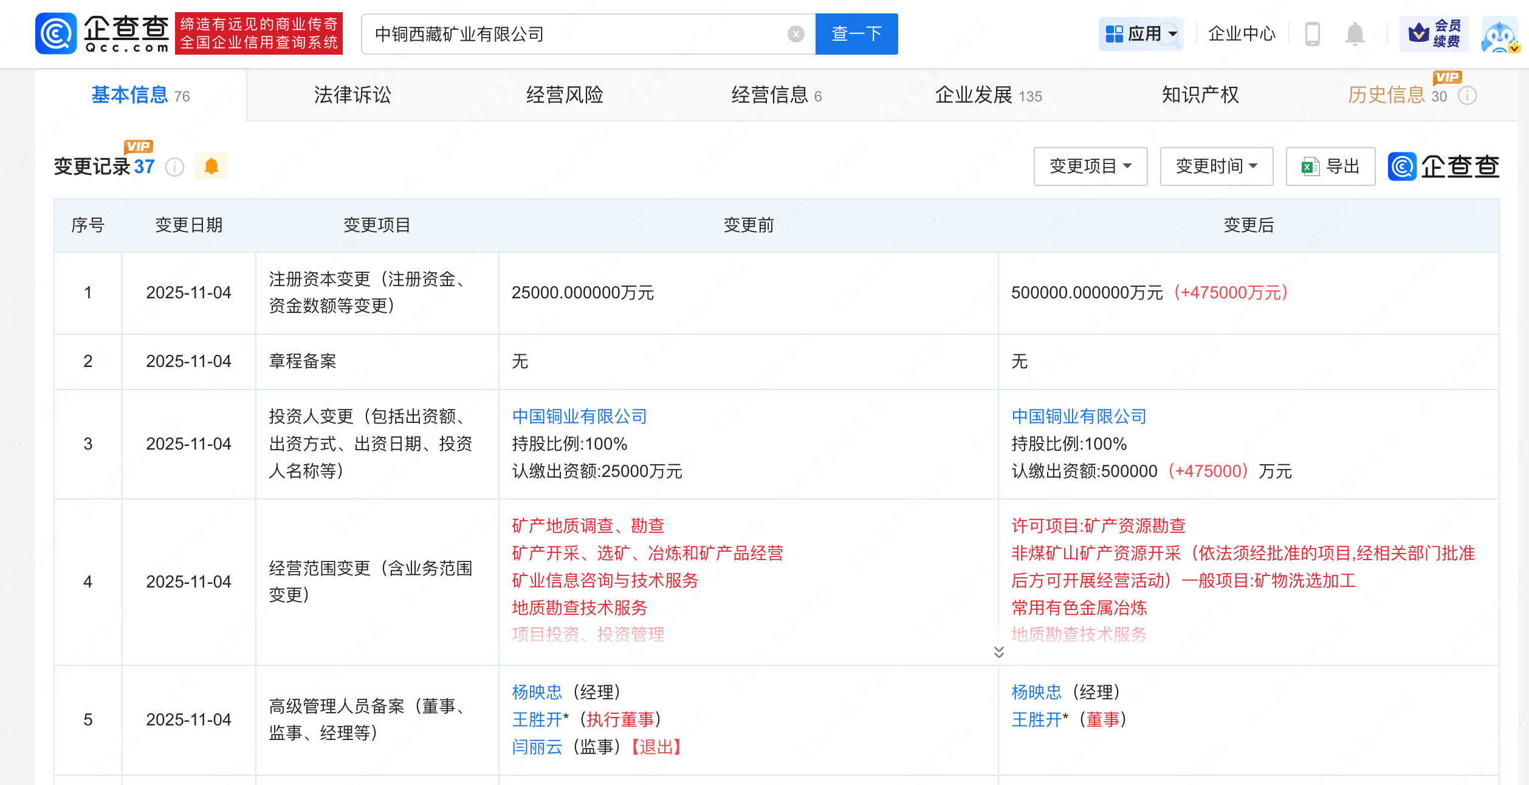Open the 变更项目 filter dropdown
This screenshot has height=785, width=1529.
[1090, 166]
